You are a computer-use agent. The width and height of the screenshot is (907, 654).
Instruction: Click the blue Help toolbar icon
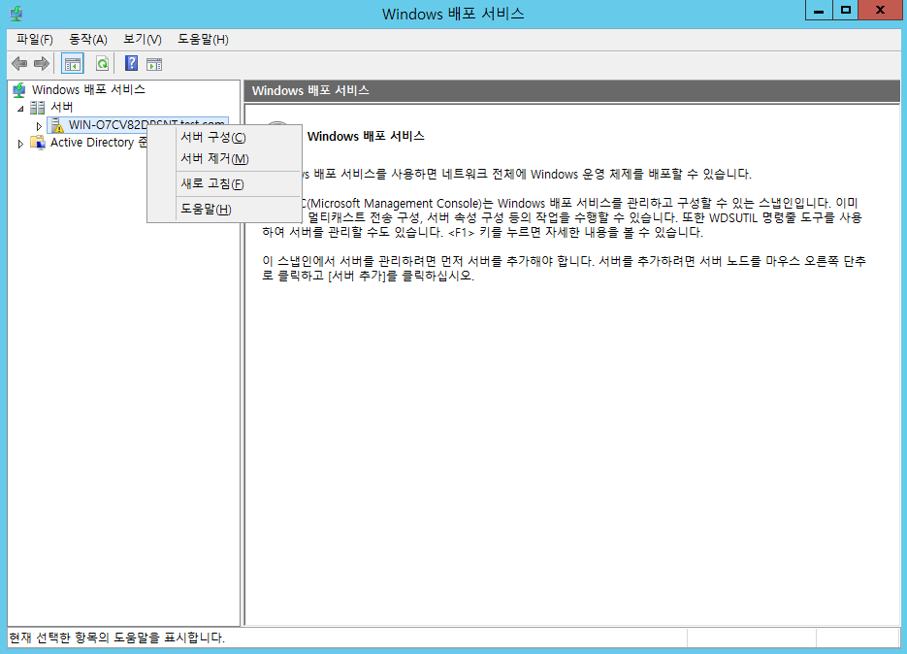131,64
